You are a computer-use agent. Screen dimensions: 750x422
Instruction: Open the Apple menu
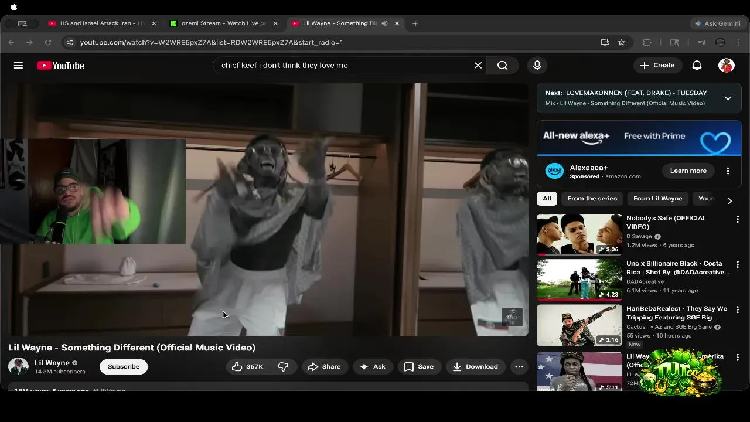click(x=14, y=7)
